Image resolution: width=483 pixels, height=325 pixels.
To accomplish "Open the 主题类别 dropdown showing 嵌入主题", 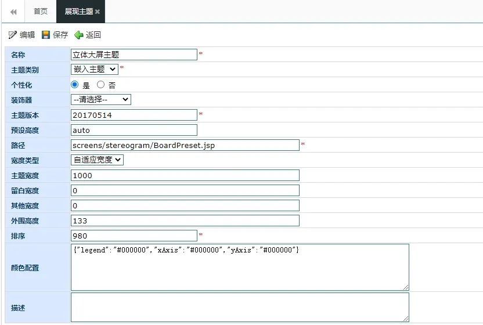I will pos(95,69).
